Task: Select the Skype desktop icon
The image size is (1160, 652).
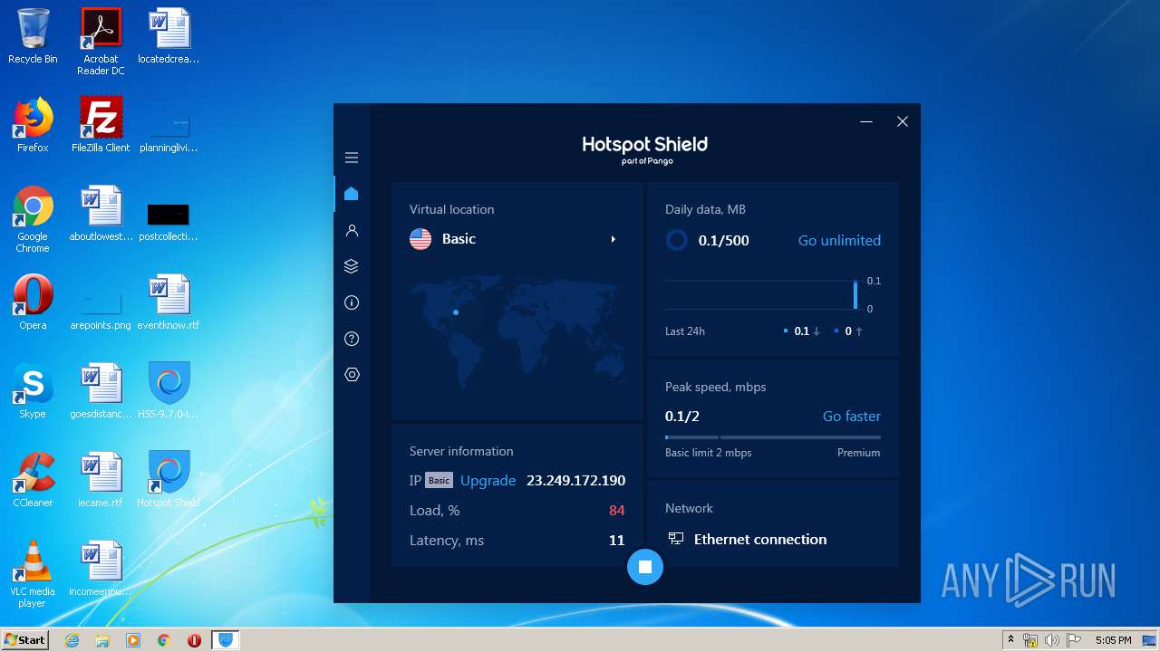Action: (33, 391)
